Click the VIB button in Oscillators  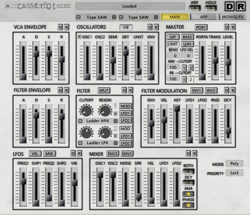coord(126,28)
